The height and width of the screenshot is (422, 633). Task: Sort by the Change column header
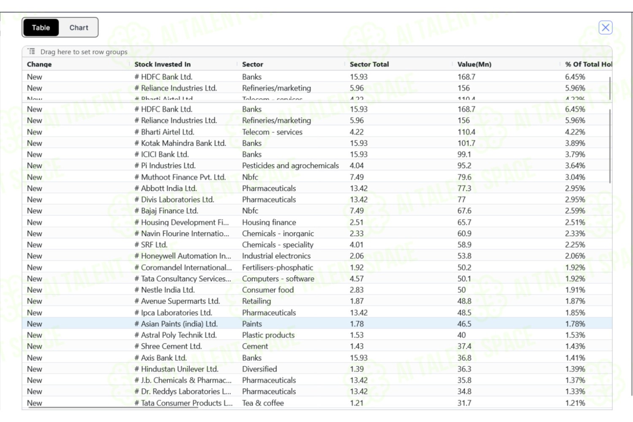[39, 64]
